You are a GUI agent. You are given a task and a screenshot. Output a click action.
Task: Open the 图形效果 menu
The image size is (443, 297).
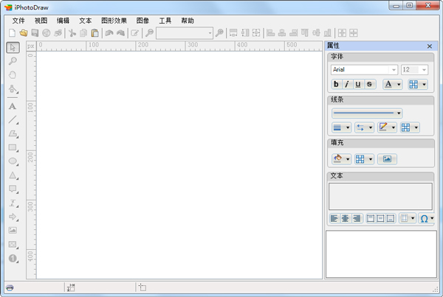click(x=114, y=21)
